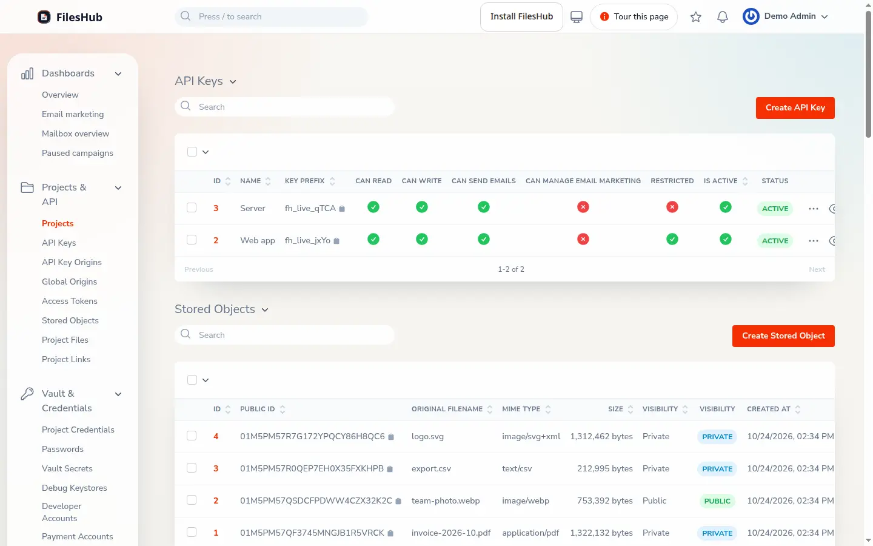
Task: Click the magnifier icon in API Keys search
Action: click(x=186, y=106)
